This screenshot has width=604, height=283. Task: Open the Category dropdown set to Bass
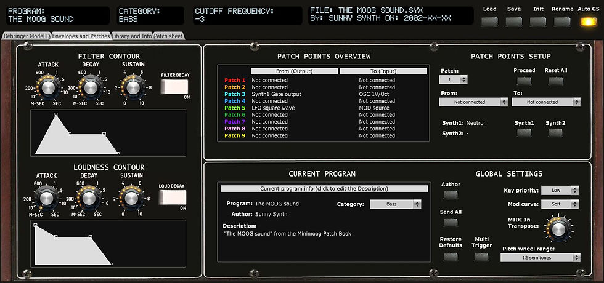[396, 204]
